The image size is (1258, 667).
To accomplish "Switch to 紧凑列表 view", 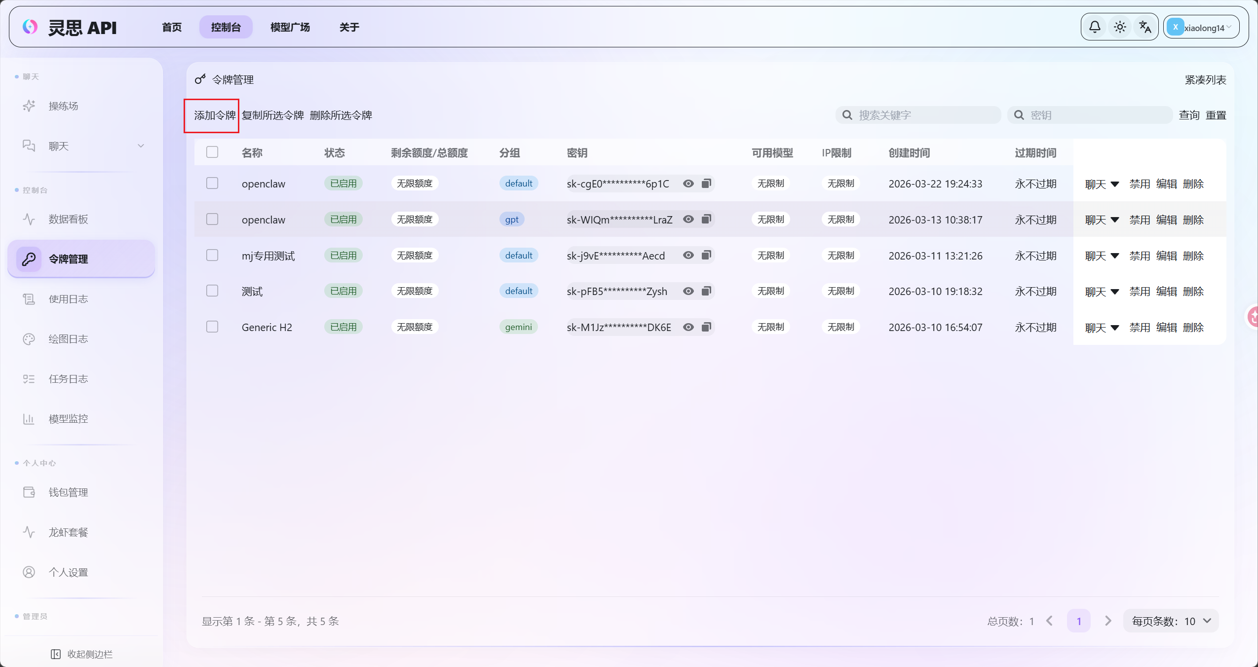I will point(1206,80).
